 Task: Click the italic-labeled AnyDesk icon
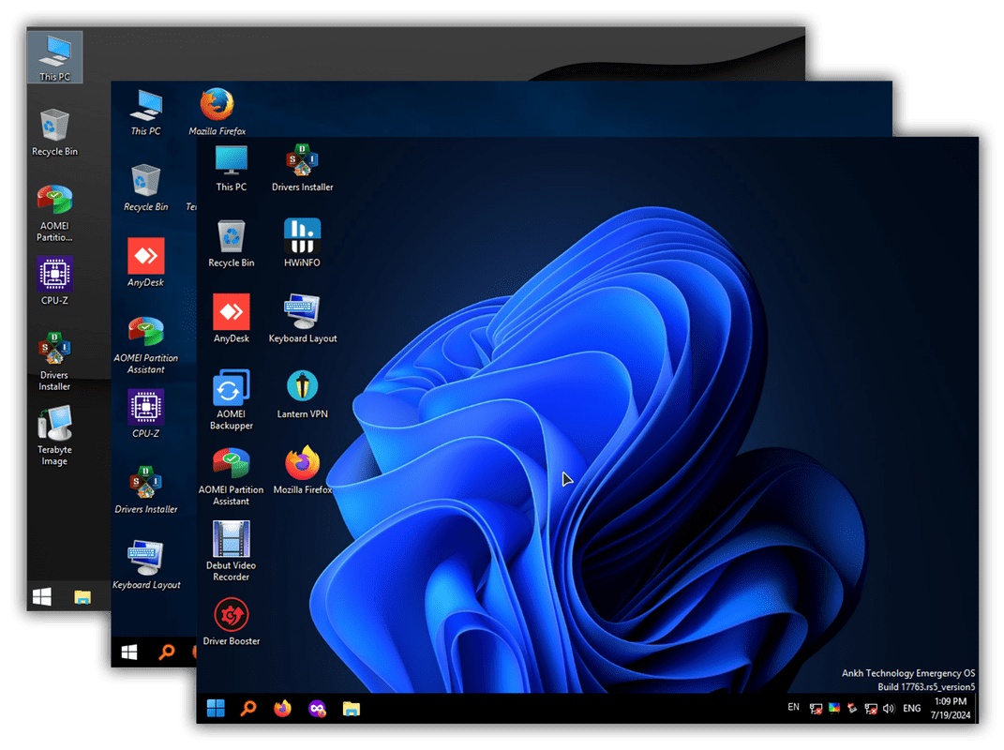click(x=145, y=257)
